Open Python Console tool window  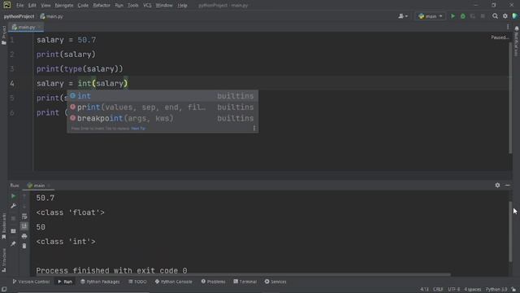pyautogui.click(x=173, y=282)
